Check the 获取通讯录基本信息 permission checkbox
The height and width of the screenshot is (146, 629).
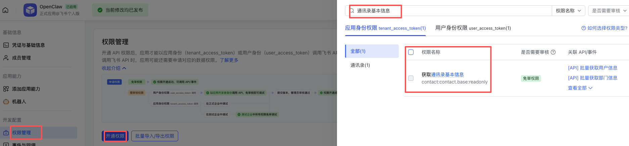[411, 78]
